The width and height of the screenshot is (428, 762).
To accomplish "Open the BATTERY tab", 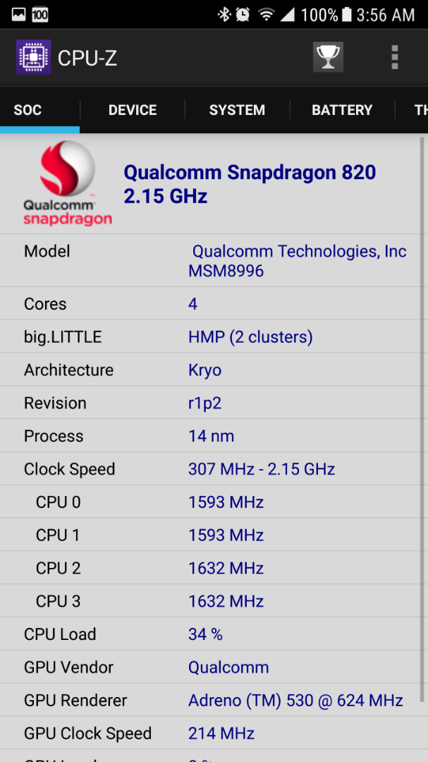I will (342, 110).
